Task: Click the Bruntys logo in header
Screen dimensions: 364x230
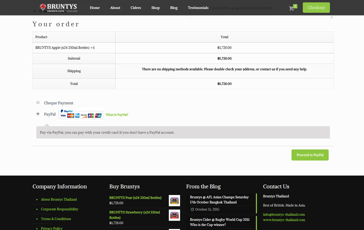Action: [59, 8]
